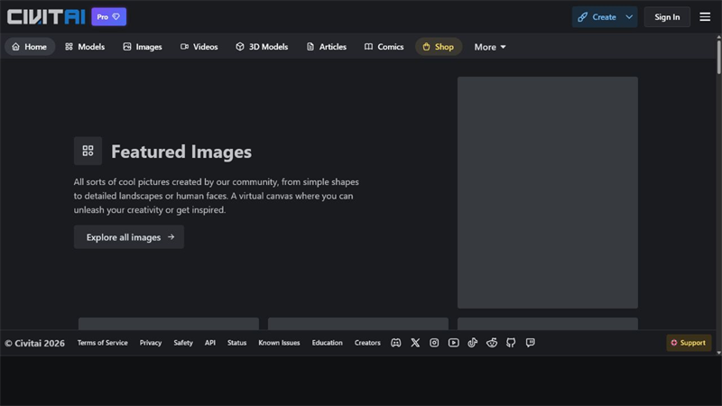Open the Reddit icon
Screen dimensions: 722x406
(492, 343)
